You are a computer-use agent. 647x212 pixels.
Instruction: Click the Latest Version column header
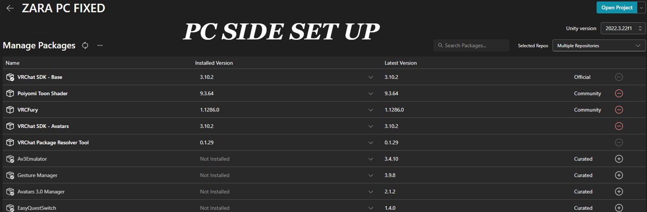pos(400,63)
